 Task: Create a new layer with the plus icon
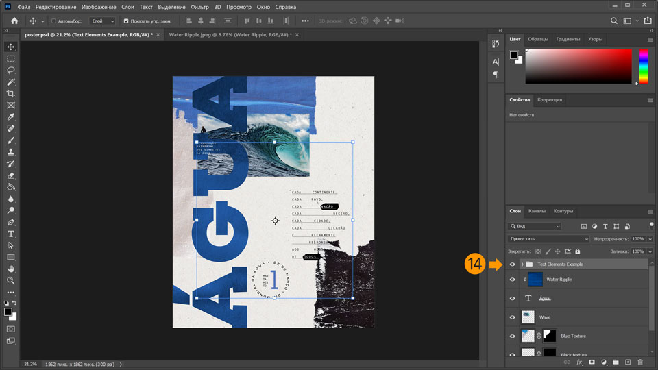click(x=628, y=362)
